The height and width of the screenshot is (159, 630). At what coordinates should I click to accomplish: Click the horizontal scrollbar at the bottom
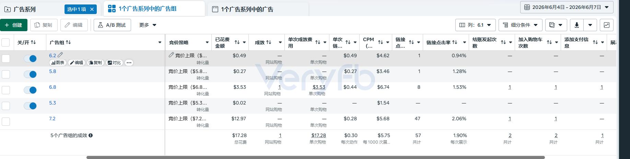[315, 157]
